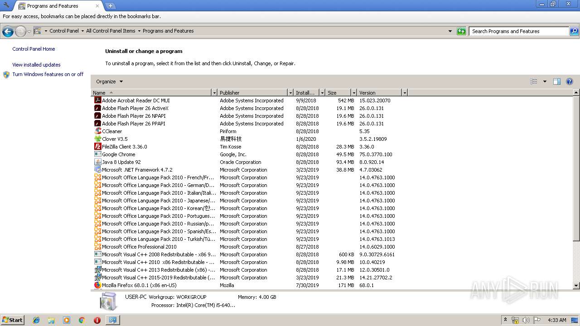580x326 pixels.
Task: Open the media player icon in the taskbar
Action: click(x=67, y=320)
